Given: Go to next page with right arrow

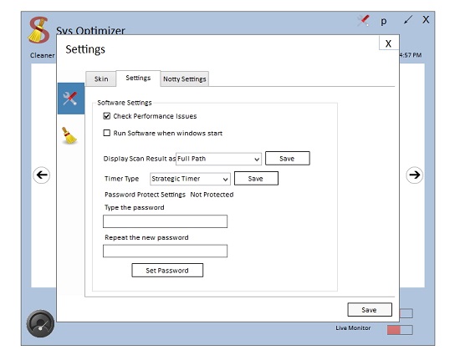Looking at the screenshot, I should [414, 175].
